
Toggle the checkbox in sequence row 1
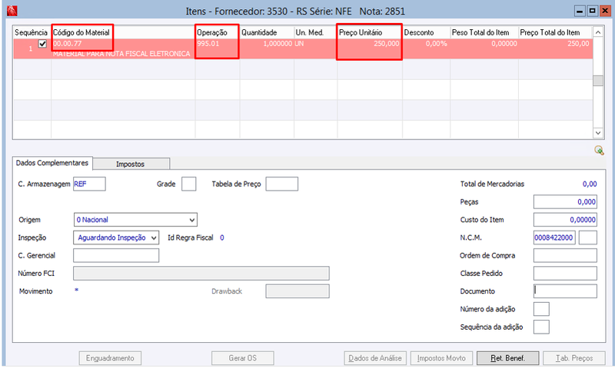(42, 44)
